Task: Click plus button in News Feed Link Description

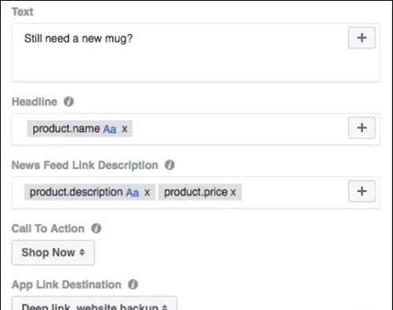Action: pos(362,191)
